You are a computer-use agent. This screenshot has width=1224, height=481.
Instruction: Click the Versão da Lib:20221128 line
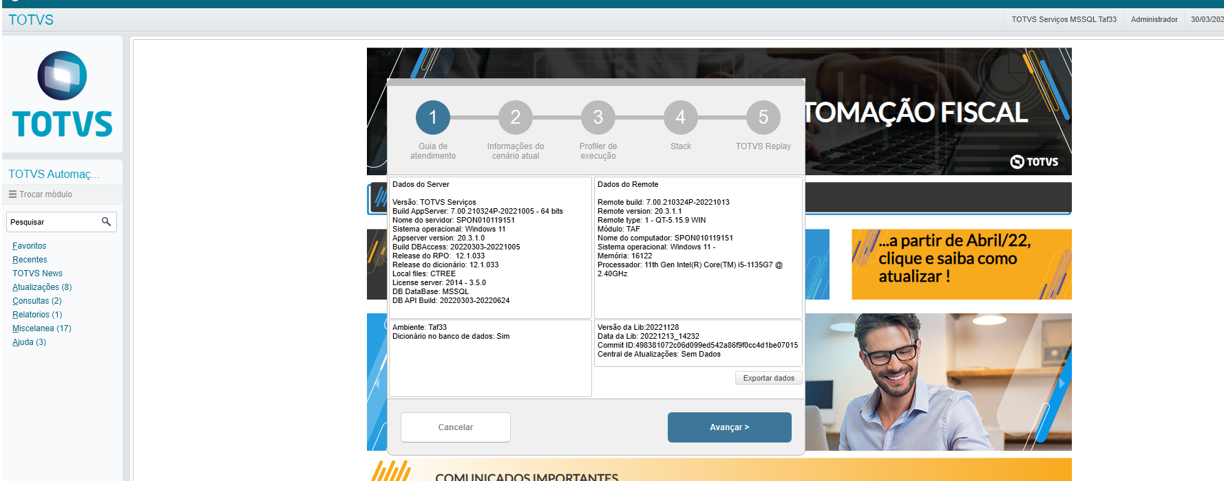point(638,327)
